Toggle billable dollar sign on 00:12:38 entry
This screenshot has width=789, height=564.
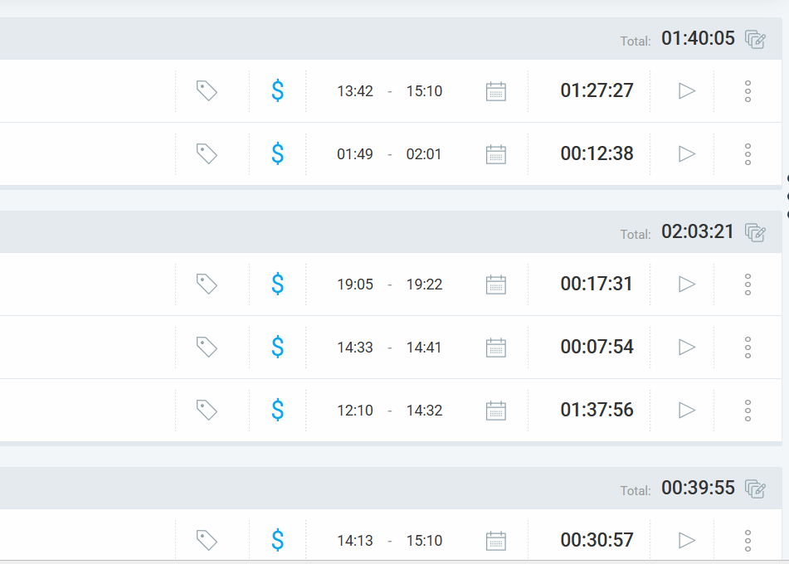click(278, 153)
